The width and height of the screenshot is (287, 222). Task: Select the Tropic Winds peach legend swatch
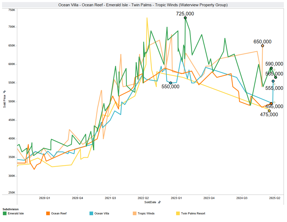[x=135, y=213]
